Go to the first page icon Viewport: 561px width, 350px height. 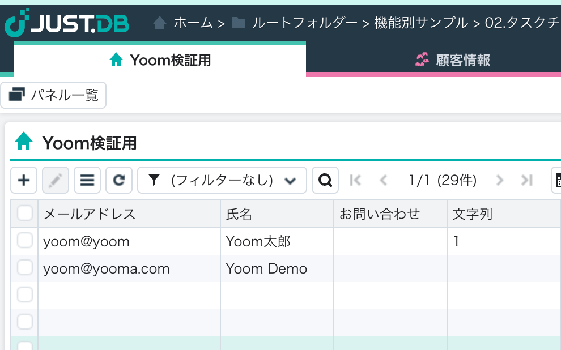coord(356,181)
